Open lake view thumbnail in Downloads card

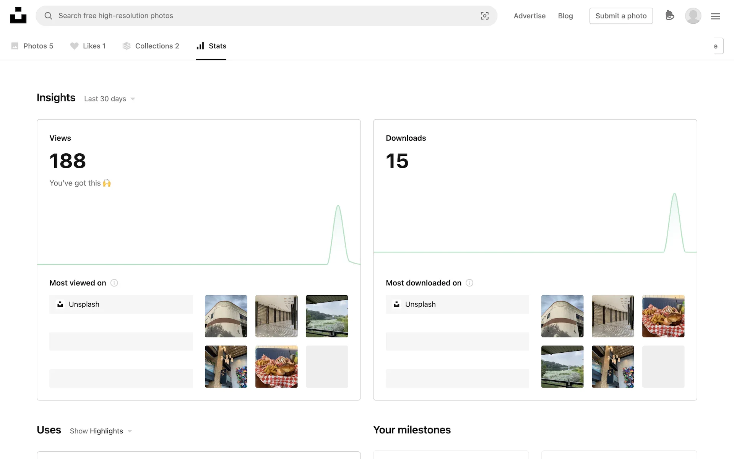[562, 366]
